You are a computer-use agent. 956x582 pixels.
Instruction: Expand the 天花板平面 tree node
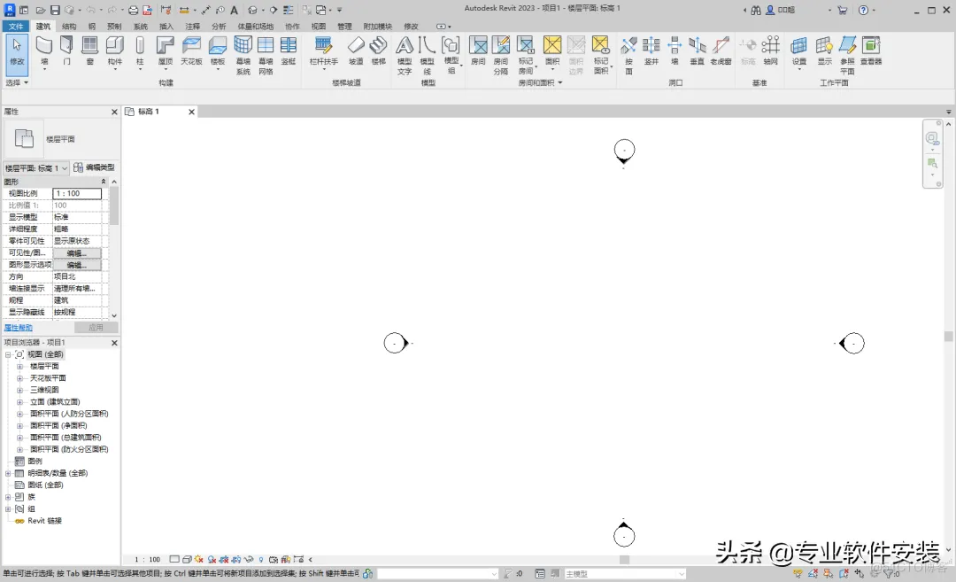click(x=19, y=378)
